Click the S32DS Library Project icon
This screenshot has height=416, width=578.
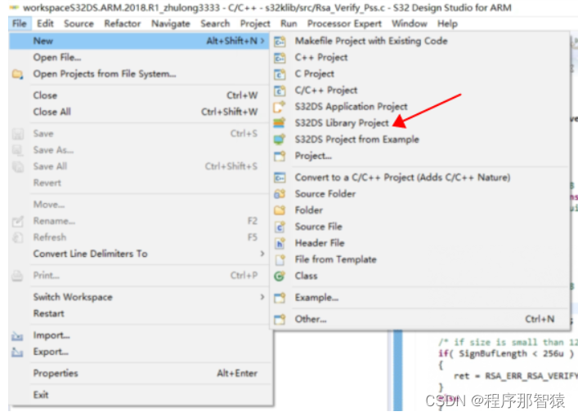280,123
